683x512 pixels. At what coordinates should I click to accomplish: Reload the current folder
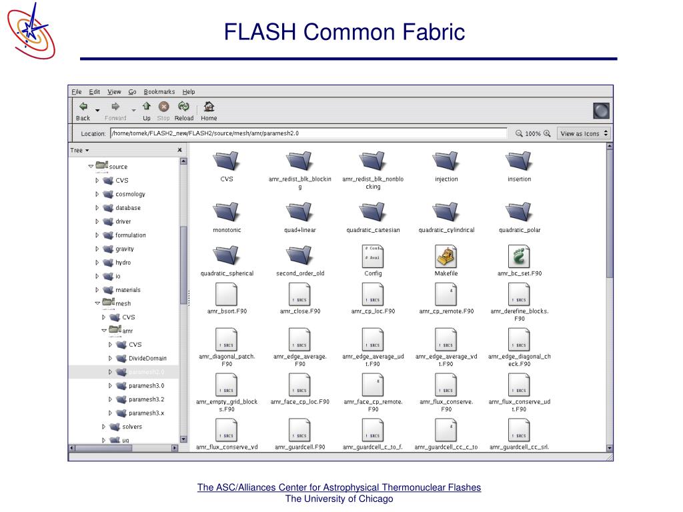(184, 111)
